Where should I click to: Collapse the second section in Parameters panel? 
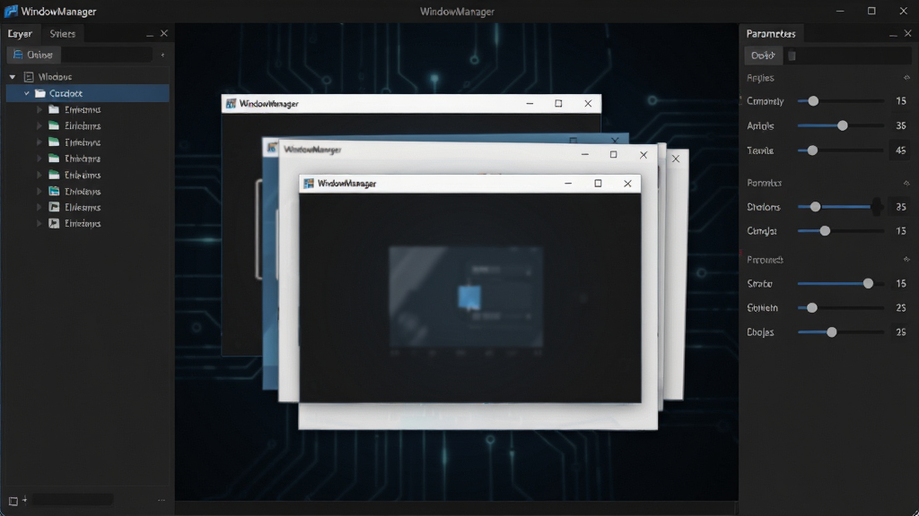click(906, 183)
